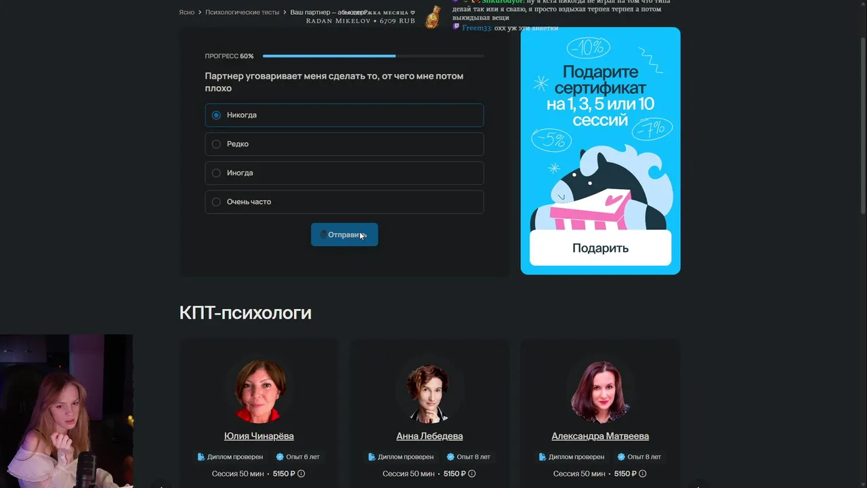The height and width of the screenshot is (488, 867).
Task: Click the "RADAN MIKELOV • 6709 RUB" donation text
Action: pyautogui.click(x=360, y=21)
